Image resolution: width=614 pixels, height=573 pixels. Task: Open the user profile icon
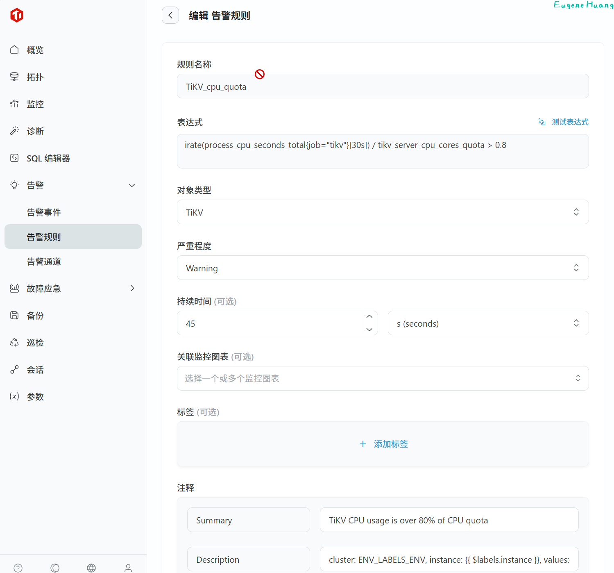coord(128,568)
